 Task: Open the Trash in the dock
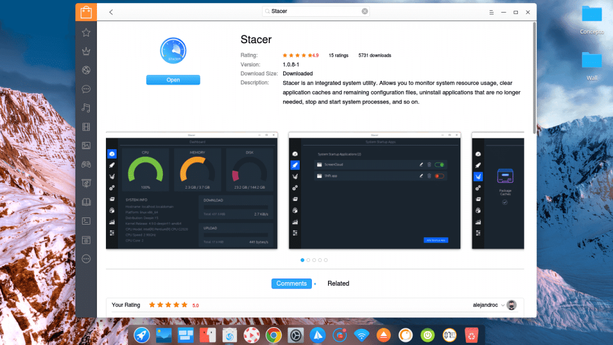click(472, 335)
